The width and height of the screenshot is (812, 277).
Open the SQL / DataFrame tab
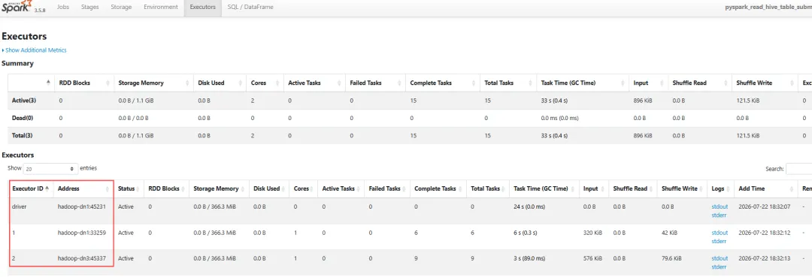250,8
